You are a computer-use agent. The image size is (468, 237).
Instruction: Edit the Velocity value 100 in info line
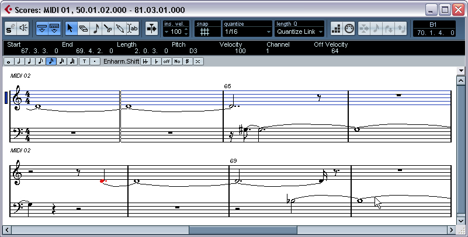pyautogui.click(x=240, y=51)
